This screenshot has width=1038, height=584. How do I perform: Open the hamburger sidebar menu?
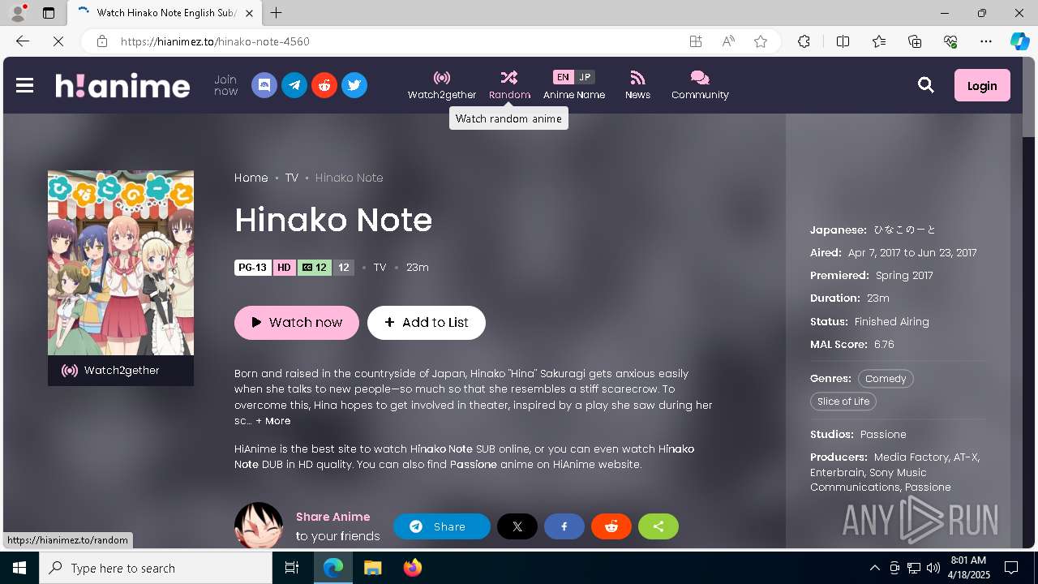24,85
